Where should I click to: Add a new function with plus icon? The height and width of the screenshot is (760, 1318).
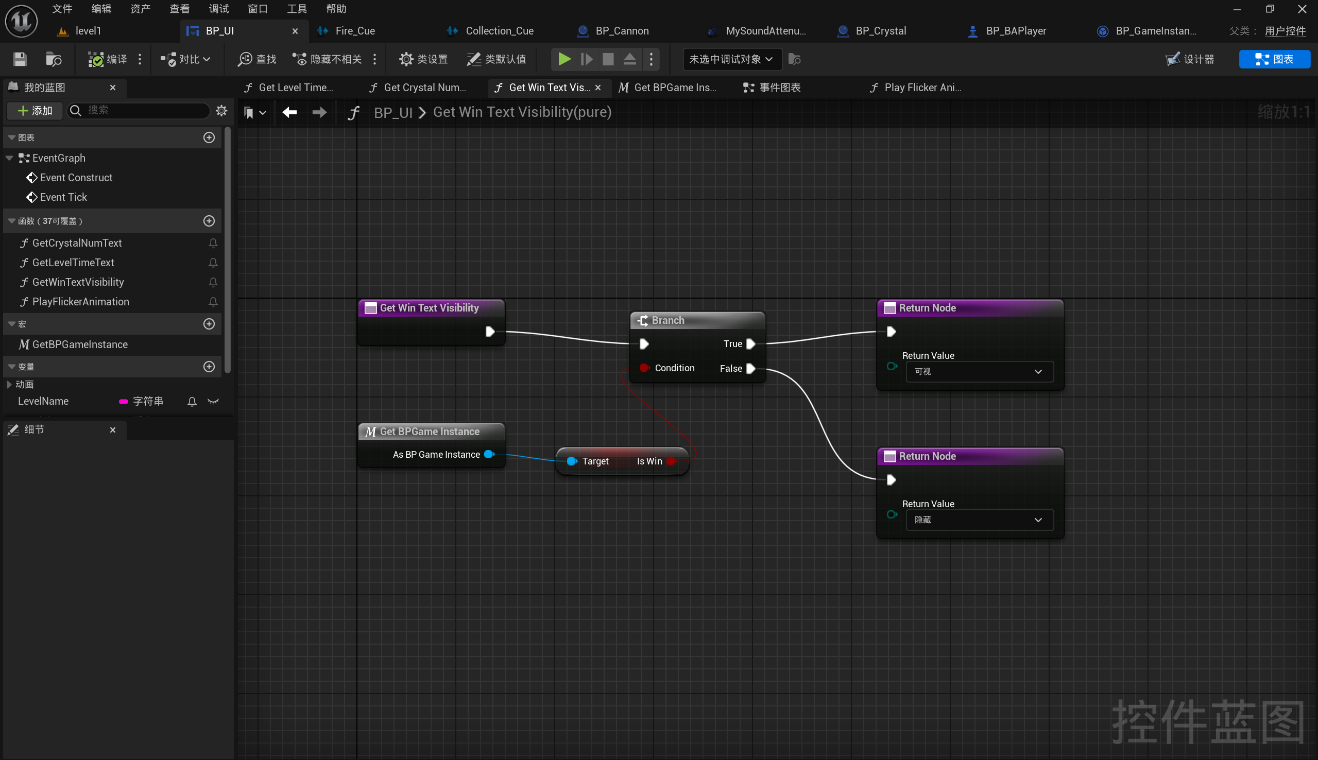[x=209, y=221]
